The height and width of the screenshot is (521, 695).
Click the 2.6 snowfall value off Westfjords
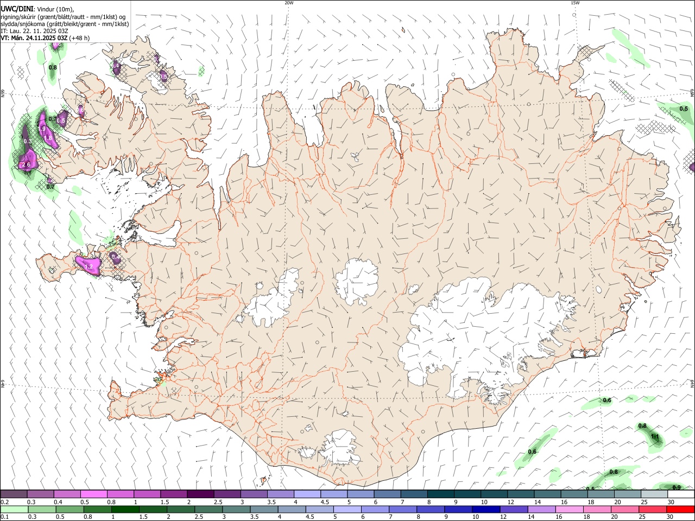tap(26, 164)
